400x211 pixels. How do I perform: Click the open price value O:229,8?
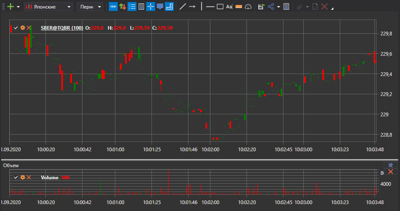tap(94, 28)
